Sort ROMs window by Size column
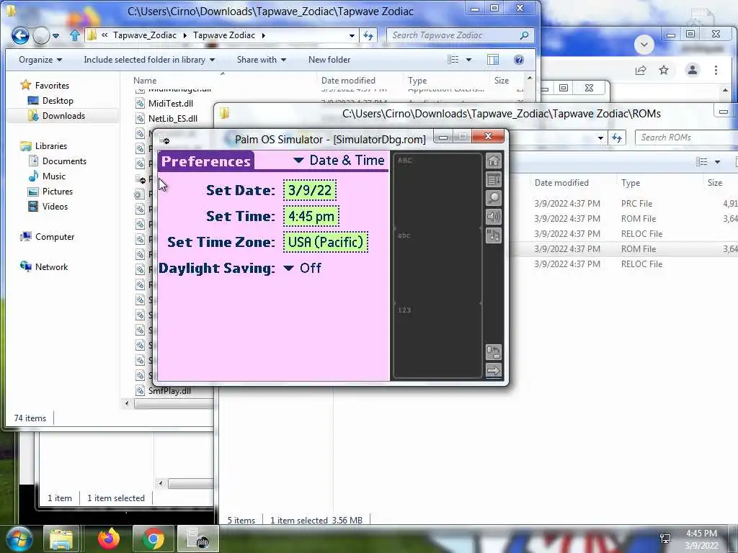Viewport: 738px width, 553px height. (x=714, y=183)
